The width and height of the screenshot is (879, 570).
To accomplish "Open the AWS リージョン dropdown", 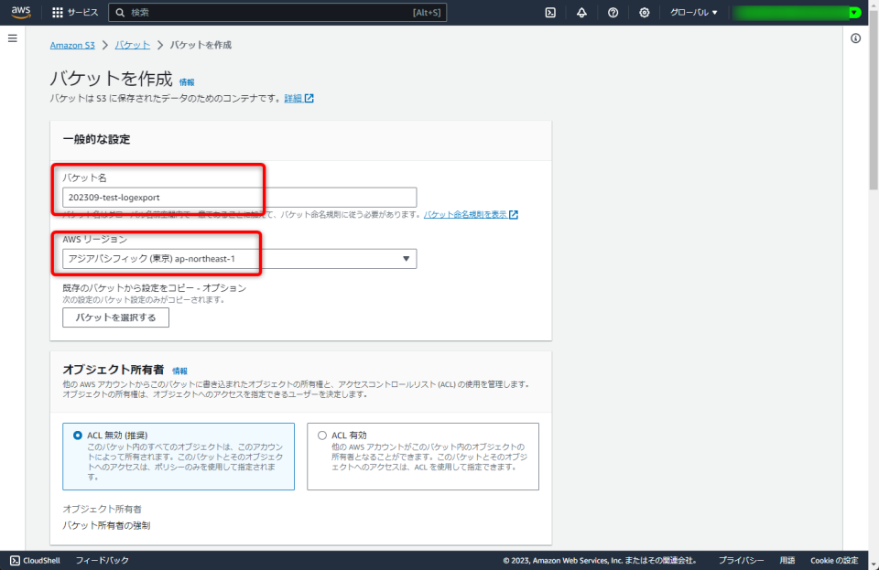I will 406,258.
